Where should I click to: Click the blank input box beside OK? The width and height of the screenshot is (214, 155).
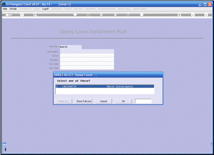pyautogui.click(x=143, y=101)
